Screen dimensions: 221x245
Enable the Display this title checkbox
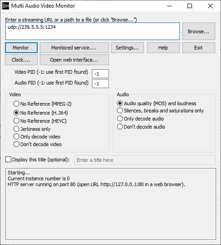[x=8, y=160]
